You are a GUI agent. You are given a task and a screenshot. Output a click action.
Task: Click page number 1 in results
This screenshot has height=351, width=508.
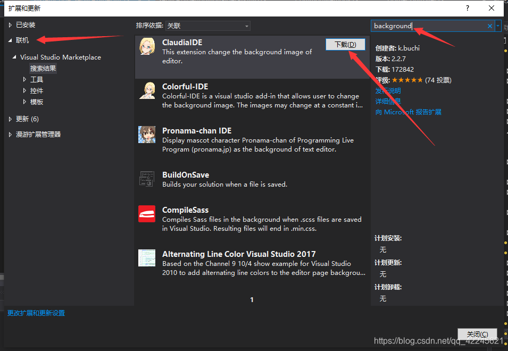coord(252,300)
